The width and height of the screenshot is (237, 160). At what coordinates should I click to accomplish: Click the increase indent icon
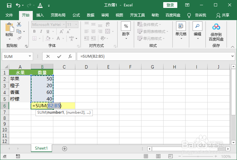point(93,38)
